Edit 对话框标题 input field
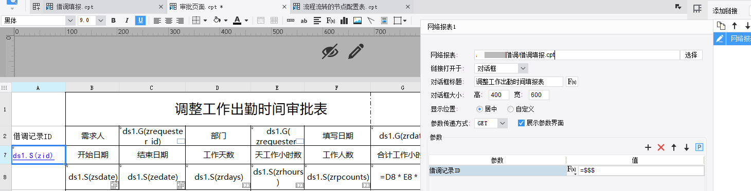This screenshot has height=191, width=751. pyautogui.click(x=519, y=82)
